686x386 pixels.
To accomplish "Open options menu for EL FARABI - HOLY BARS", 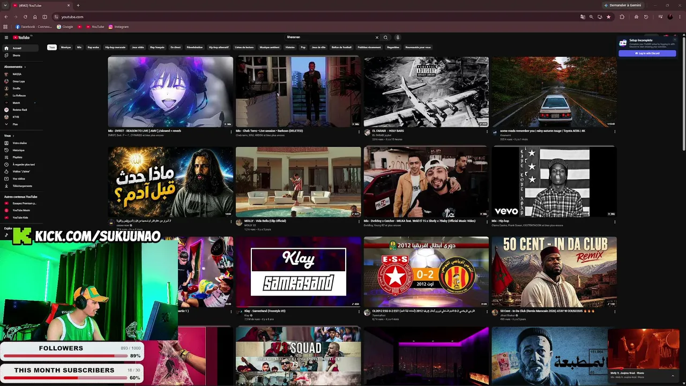I will pyautogui.click(x=487, y=131).
